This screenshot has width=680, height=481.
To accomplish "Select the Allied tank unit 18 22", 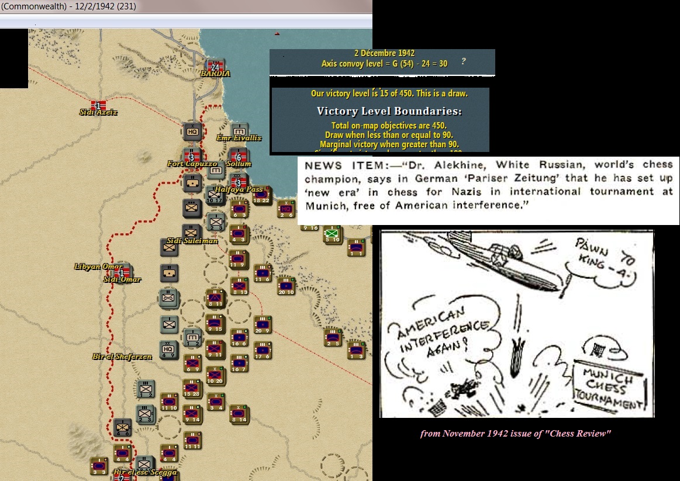I will tap(261, 195).
